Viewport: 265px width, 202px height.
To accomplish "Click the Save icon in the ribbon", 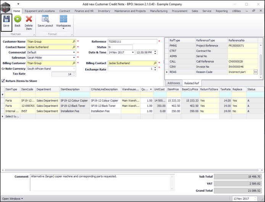I will pyautogui.click(x=6, y=19).
